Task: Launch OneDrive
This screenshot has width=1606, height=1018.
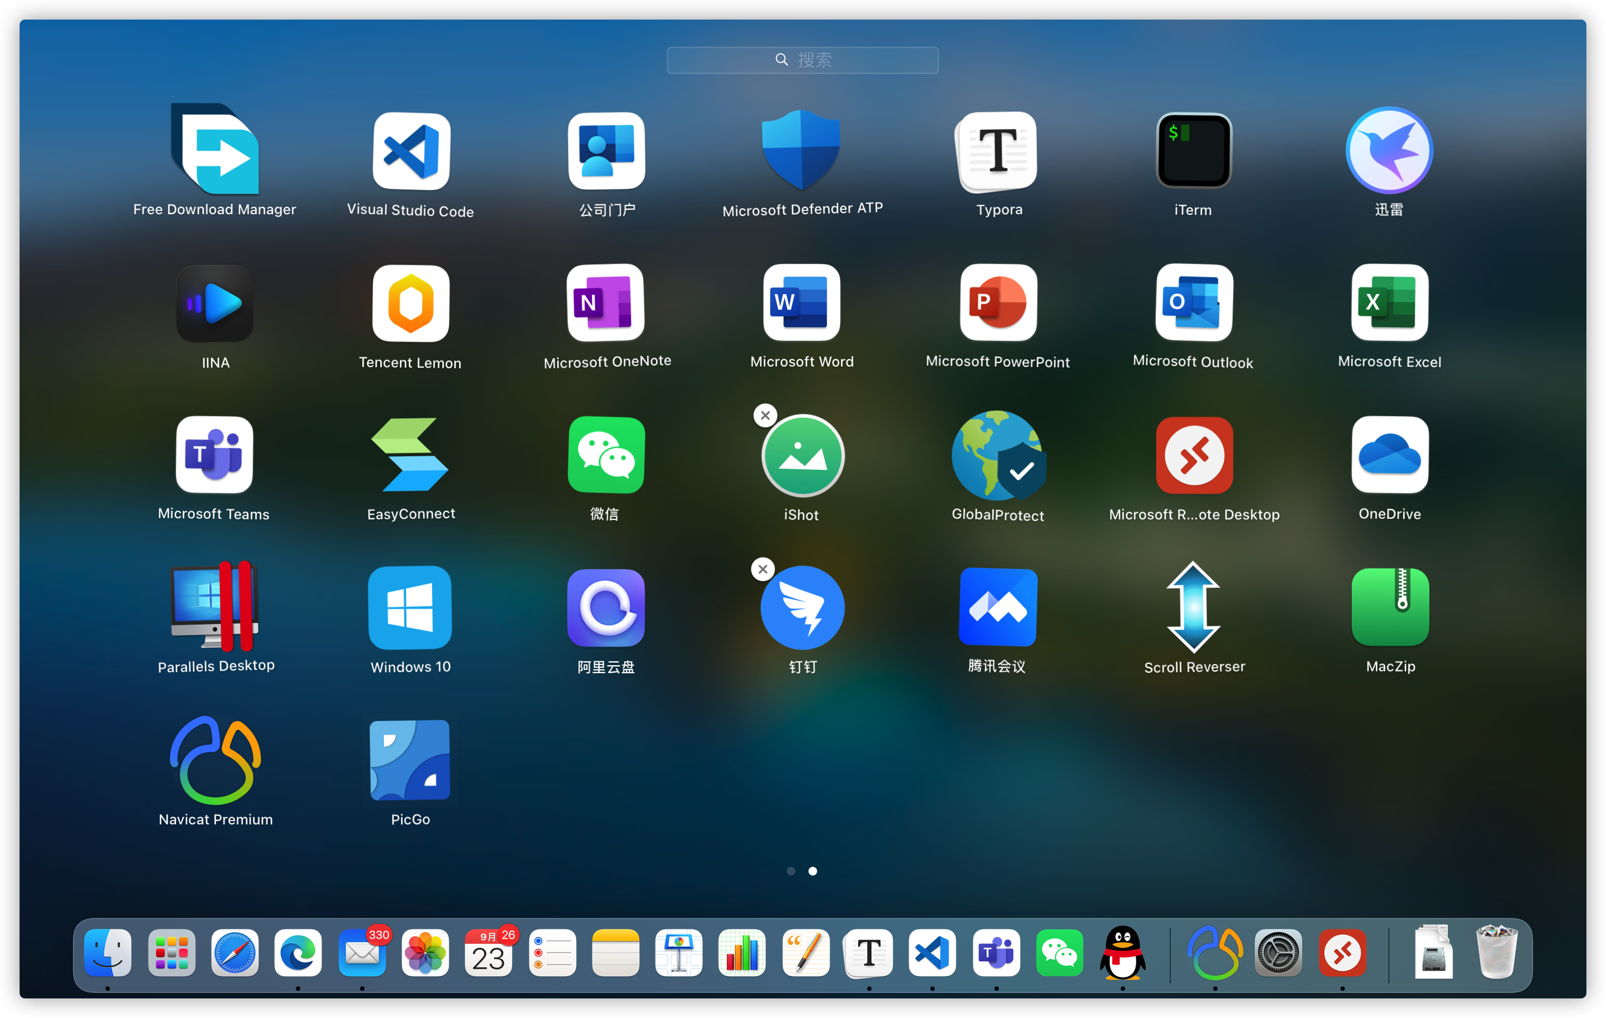Action: coord(1389,455)
